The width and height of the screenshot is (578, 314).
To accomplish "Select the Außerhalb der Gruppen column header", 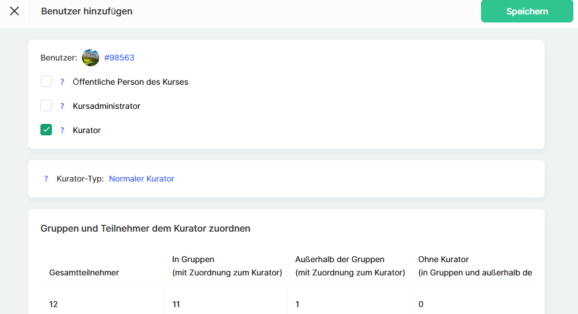I will (x=350, y=266).
